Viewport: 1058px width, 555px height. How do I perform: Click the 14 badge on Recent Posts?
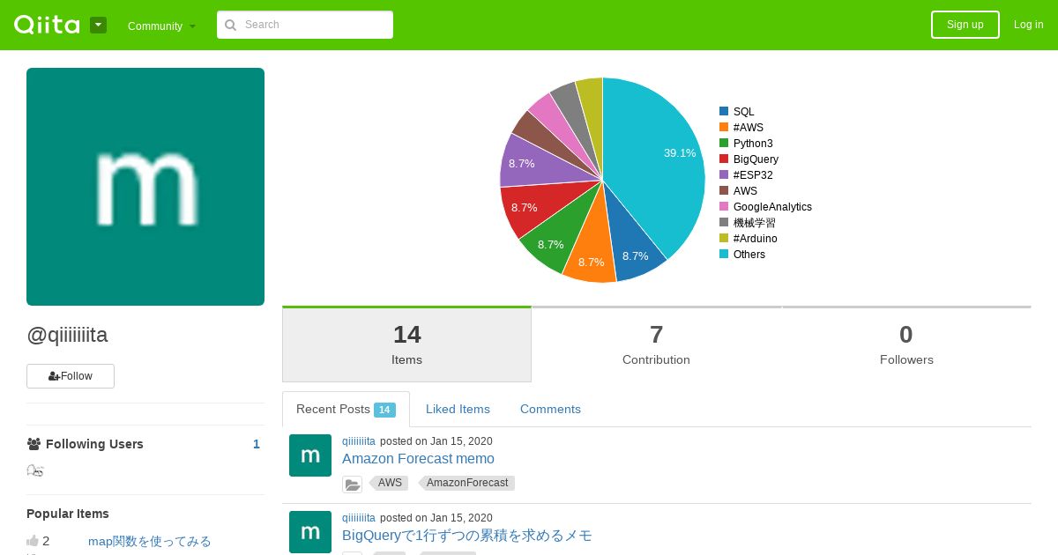(x=384, y=410)
